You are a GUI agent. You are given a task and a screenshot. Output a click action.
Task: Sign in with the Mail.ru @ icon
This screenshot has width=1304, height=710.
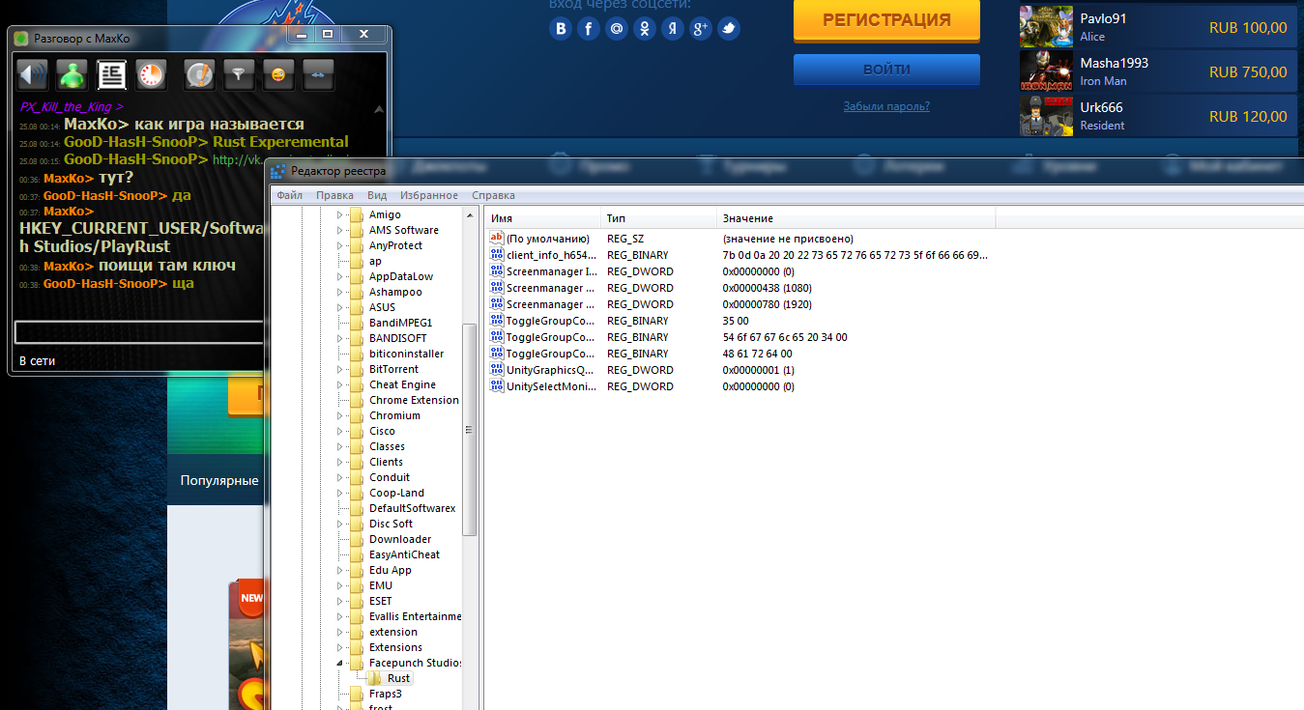617,29
